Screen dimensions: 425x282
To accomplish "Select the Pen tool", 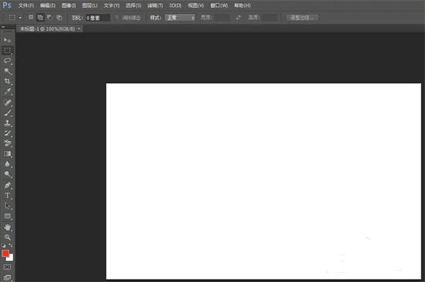I will [x=7, y=186].
